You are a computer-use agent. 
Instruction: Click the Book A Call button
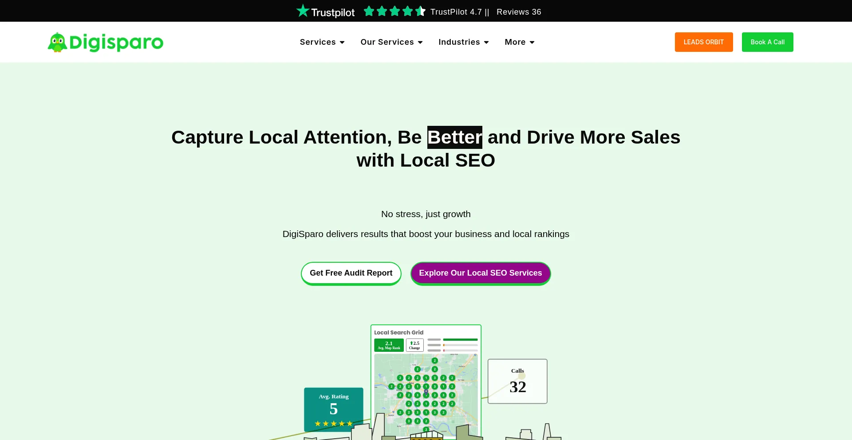click(x=767, y=42)
